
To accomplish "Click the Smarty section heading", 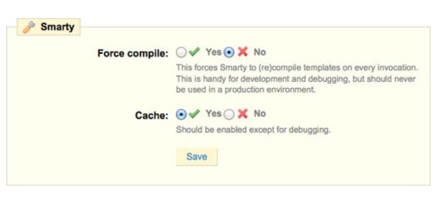I will pos(57,27).
